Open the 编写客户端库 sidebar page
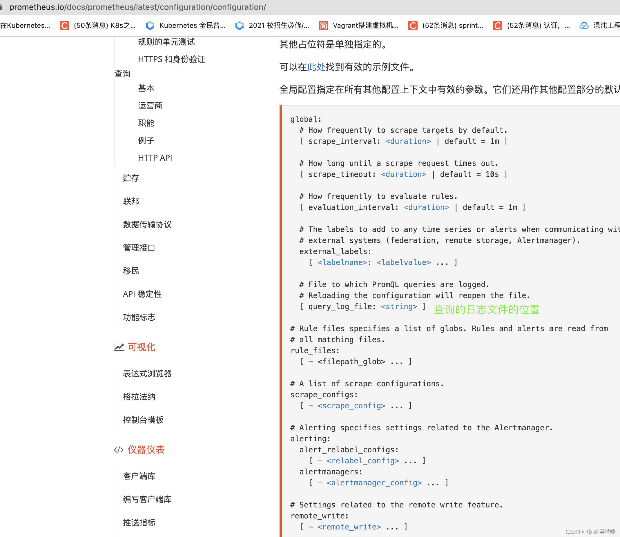 point(147,500)
